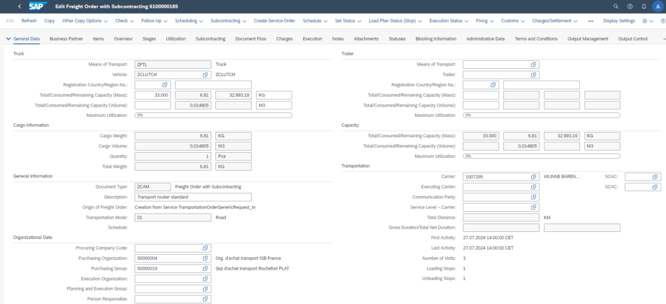Image resolution: width=666 pixels, height=304 pixels.
Task: Expand the Scheduling dropdown
Action: click(x=189, y=21)
